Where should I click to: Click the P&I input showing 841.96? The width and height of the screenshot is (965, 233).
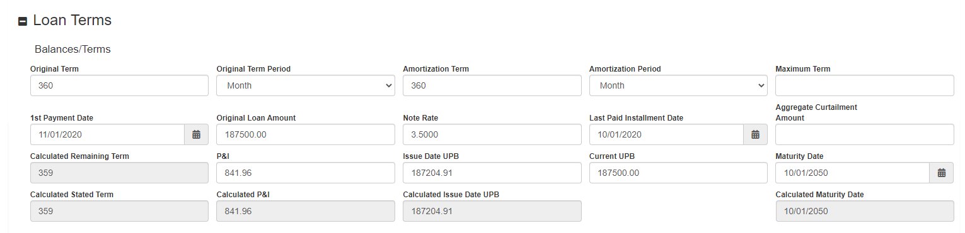[306, 173]
